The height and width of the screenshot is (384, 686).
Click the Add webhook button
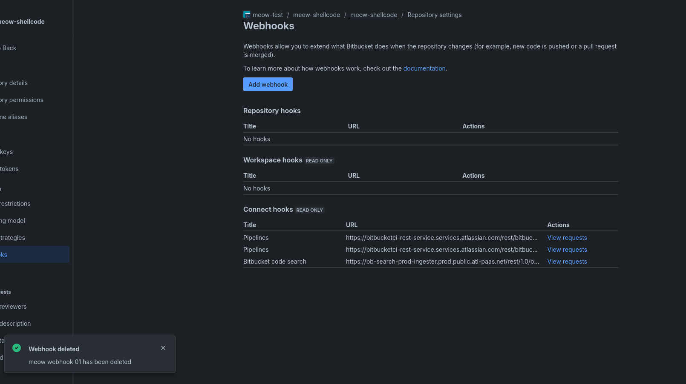pyautogui.click(x=268, y=84)
